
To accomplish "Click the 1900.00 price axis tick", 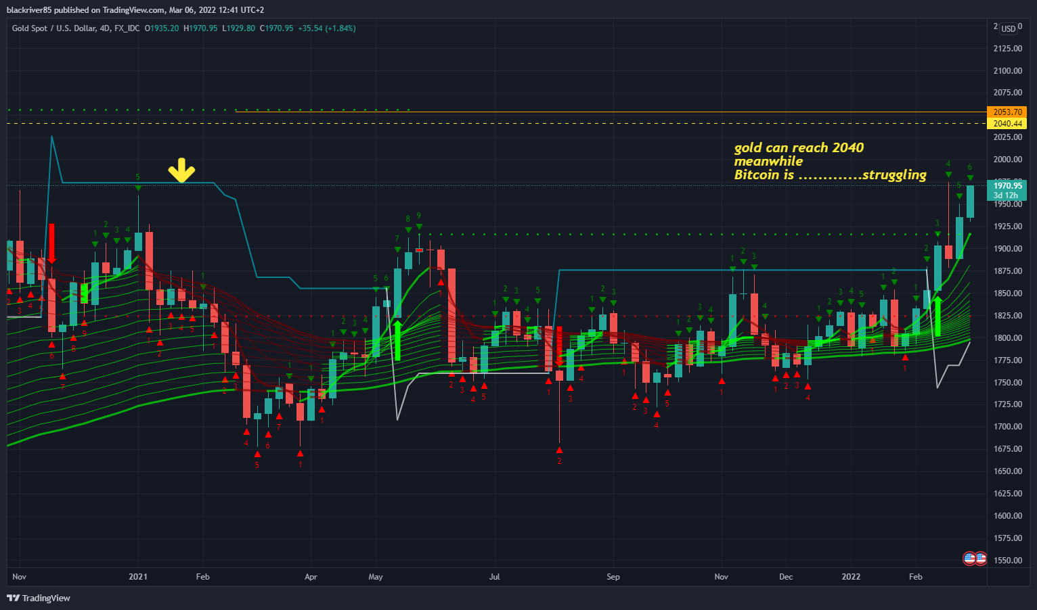I will [1008, 249].
